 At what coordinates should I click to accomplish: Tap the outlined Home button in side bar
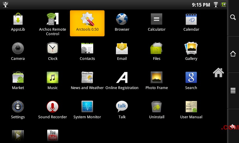[233, 54]
